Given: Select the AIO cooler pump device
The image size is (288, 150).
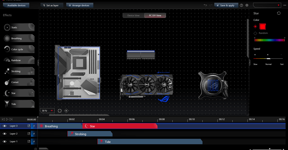Looking at the screenshot, I should (x=213, y=86).
